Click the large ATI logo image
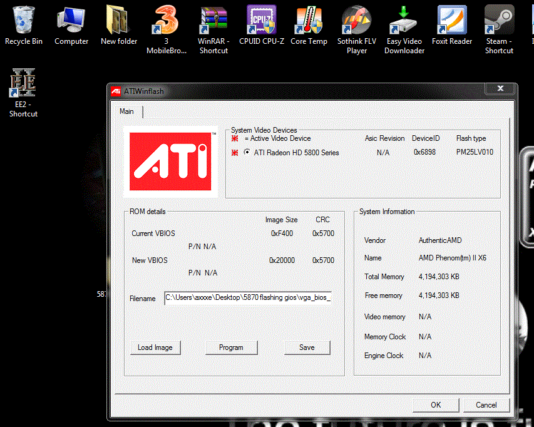Screen dimensions: 534x427 [170, 162]
